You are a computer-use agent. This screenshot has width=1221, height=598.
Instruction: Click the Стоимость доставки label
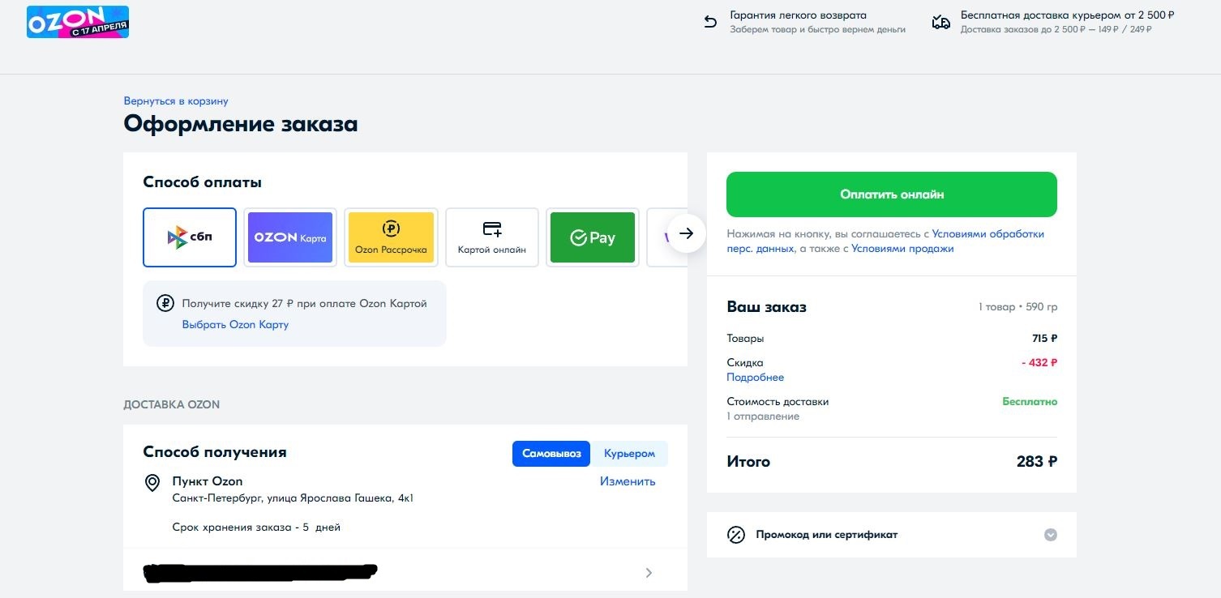778,402
